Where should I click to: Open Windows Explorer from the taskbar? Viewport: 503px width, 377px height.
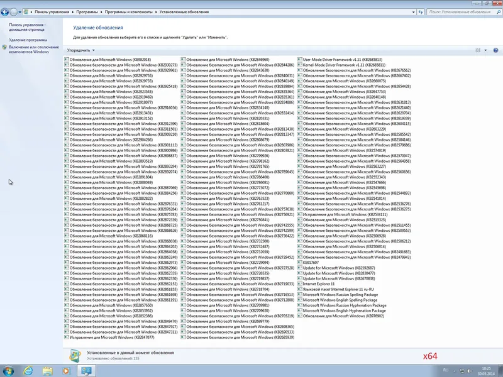point(48,371)
